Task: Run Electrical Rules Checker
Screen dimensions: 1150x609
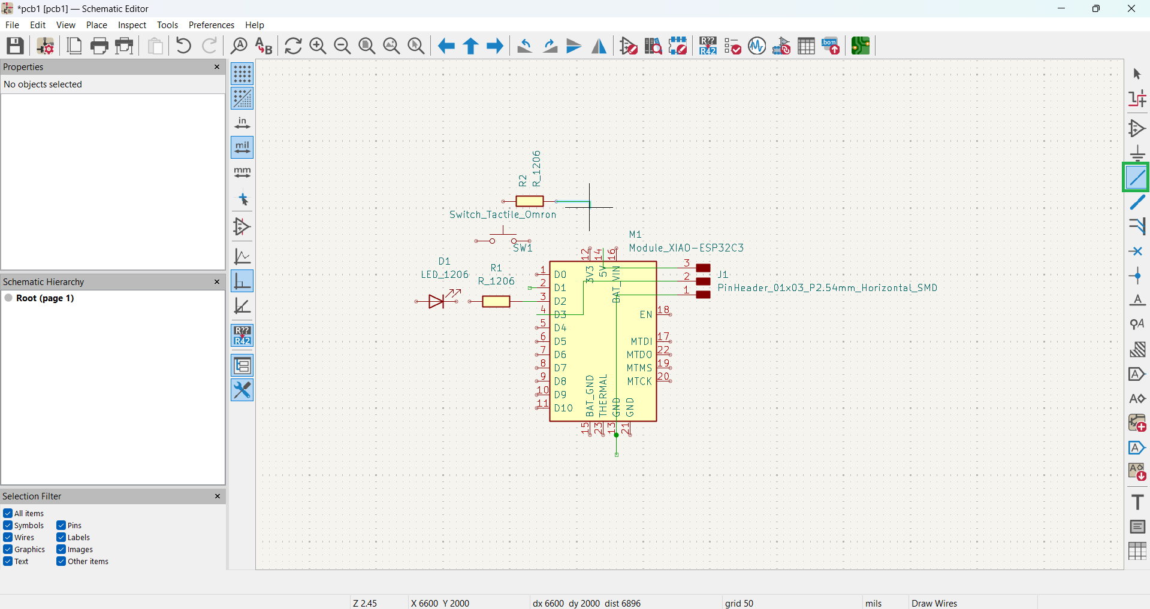Action: coord(732,46)
